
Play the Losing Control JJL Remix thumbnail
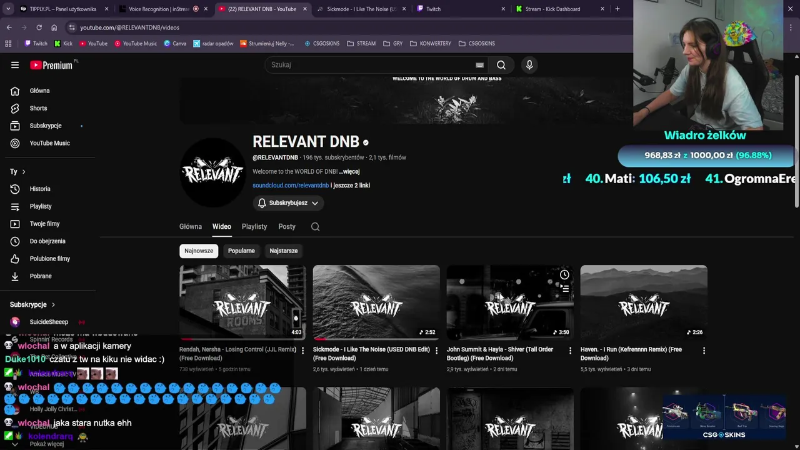click(x=242, y=302)
